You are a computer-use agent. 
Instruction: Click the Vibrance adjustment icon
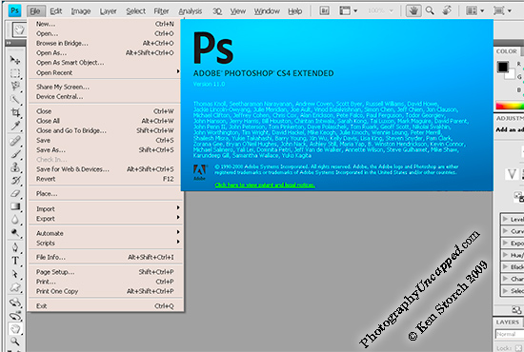(x=512, y=174)
